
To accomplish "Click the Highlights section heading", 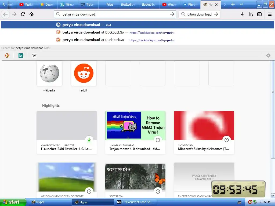I will [x=51, y=105].
